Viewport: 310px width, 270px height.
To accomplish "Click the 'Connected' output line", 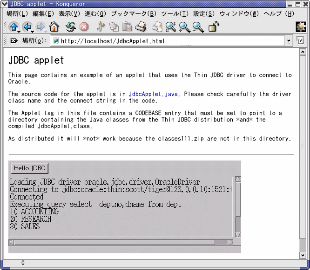I will click(x=27, y=197).
